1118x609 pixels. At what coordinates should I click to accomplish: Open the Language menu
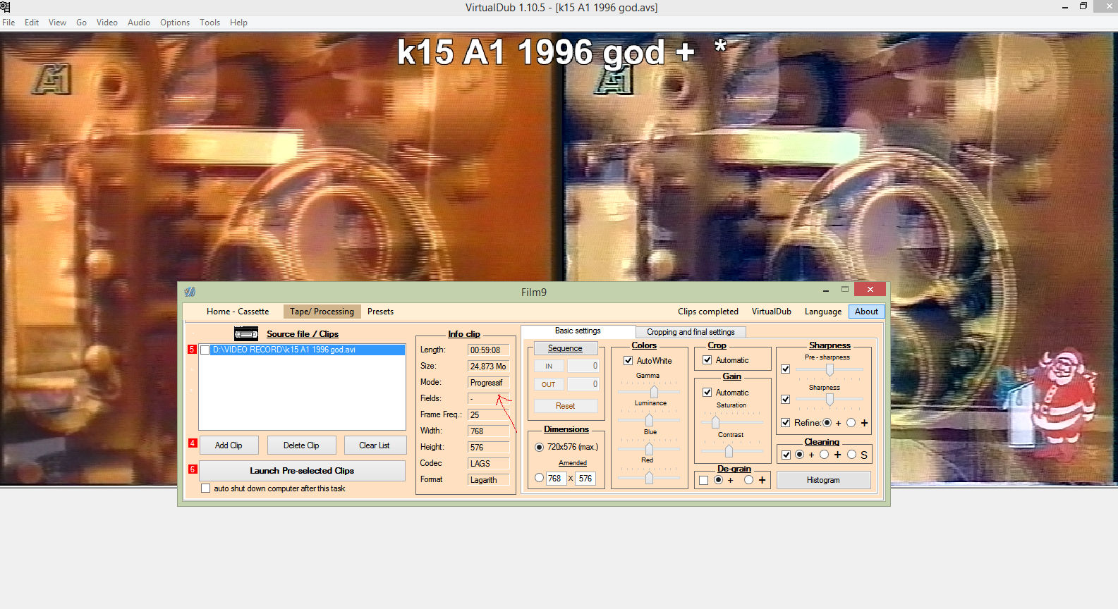[x=823, y=312]
